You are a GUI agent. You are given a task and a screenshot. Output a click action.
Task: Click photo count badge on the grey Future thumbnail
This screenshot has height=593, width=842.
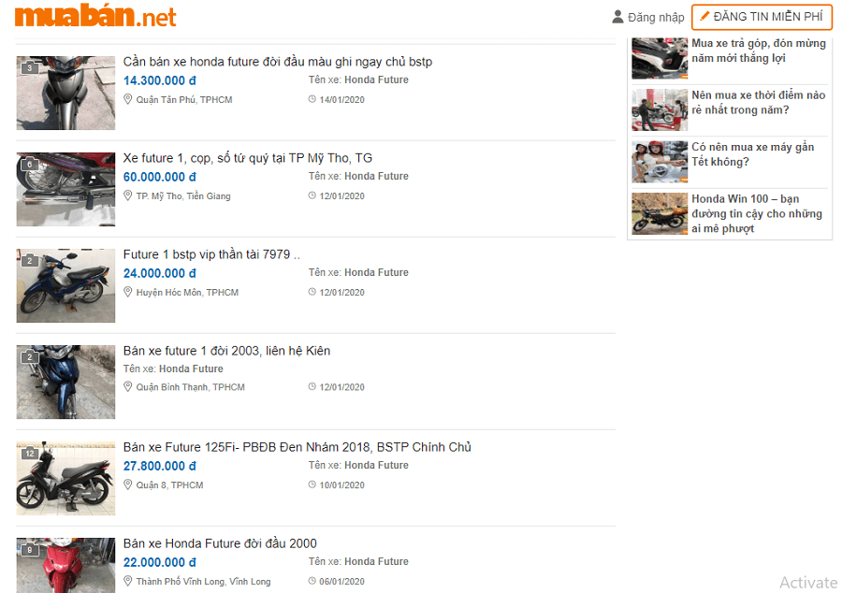click(30, 67)
